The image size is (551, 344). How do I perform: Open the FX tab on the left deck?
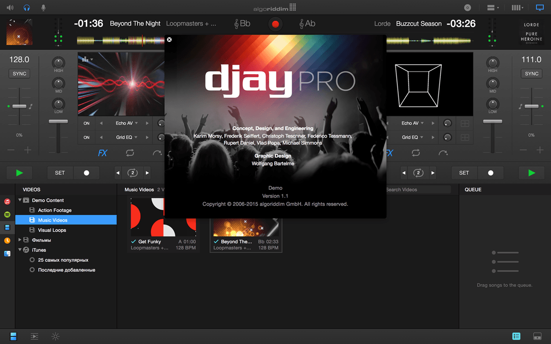(x=103, y=153)
